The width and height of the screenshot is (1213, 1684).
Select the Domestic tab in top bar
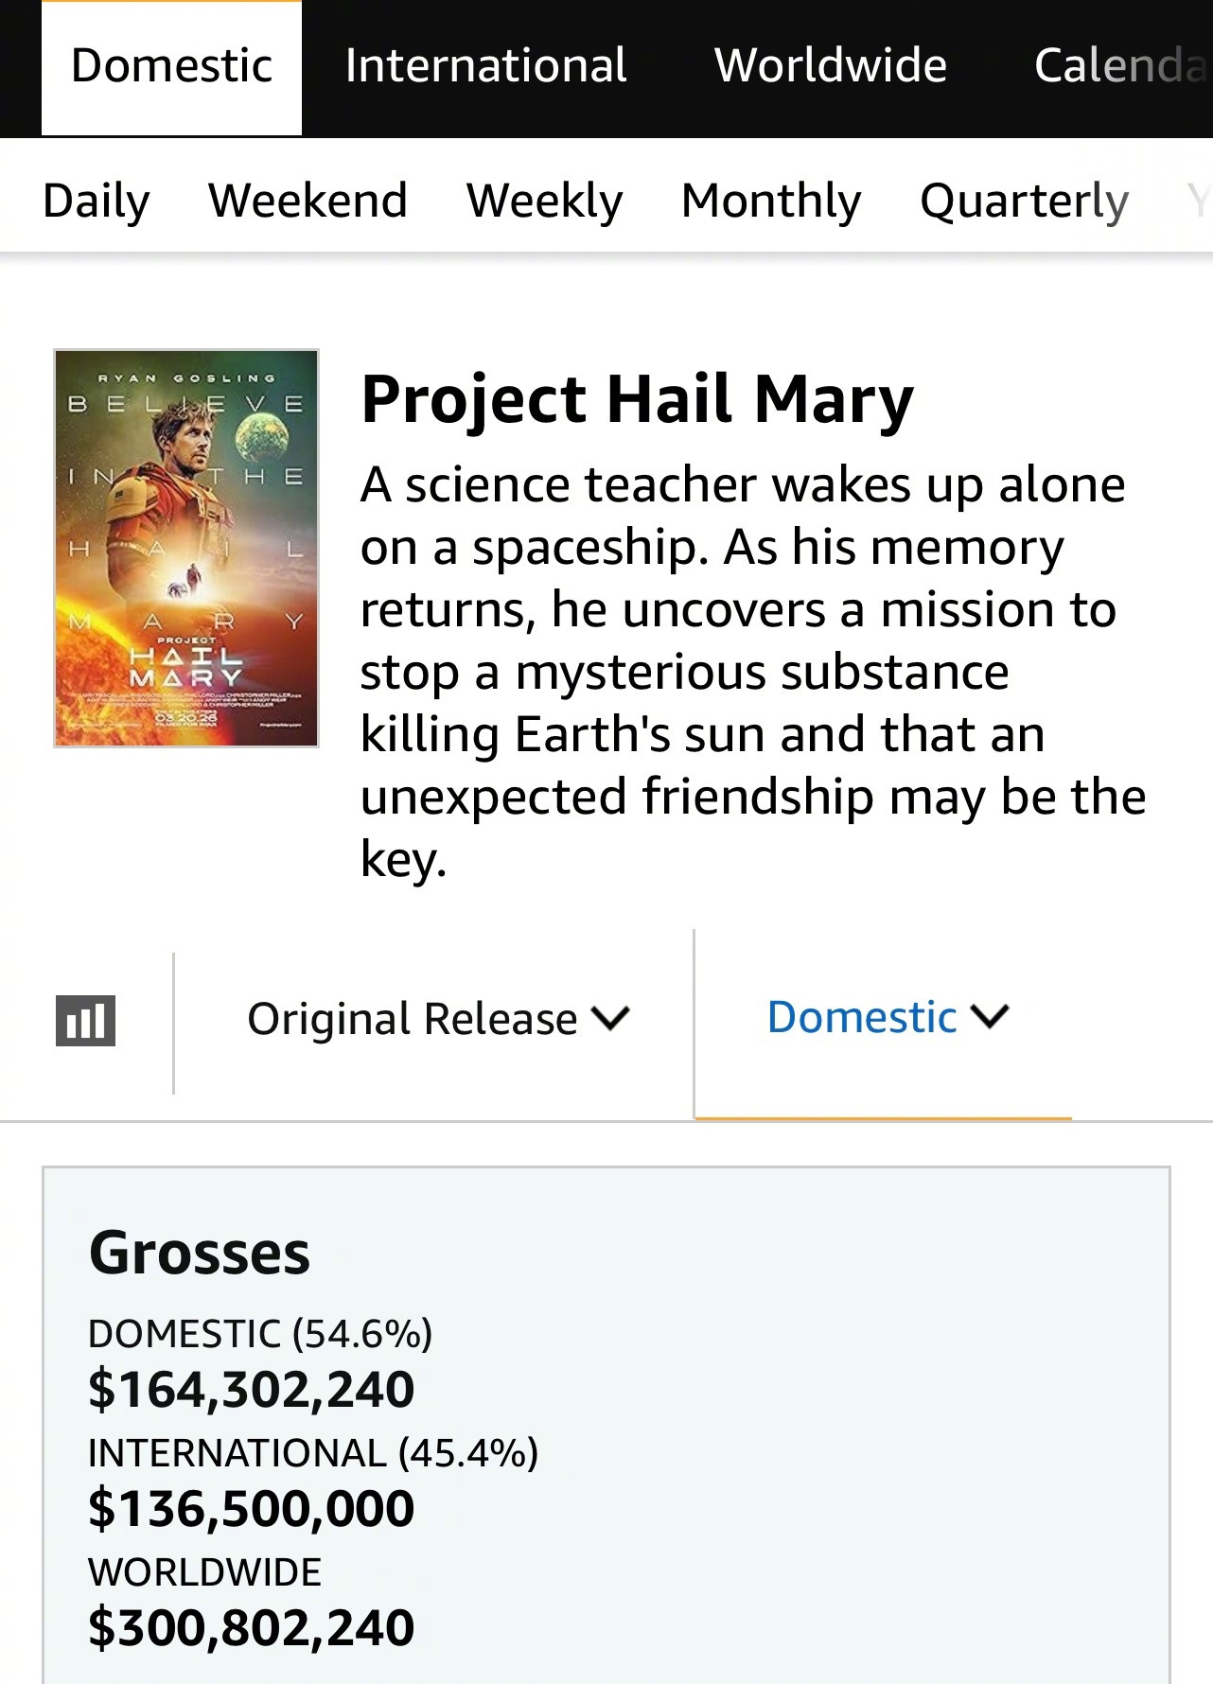coord(171,66)
